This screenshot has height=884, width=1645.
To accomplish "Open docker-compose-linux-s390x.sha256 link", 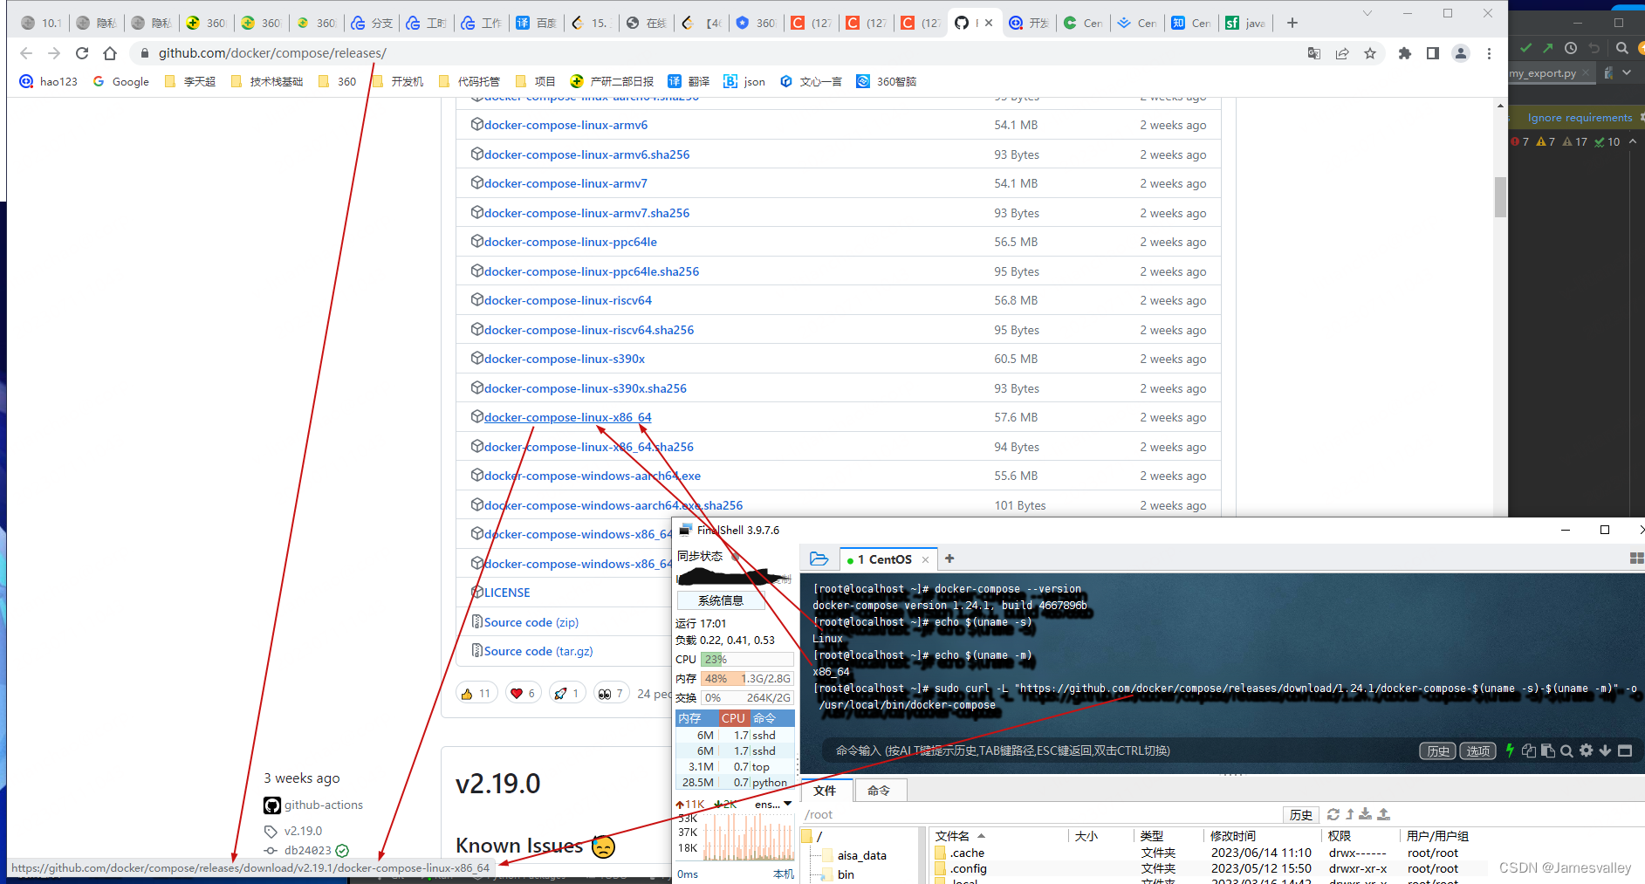I will tap(585, 388).
